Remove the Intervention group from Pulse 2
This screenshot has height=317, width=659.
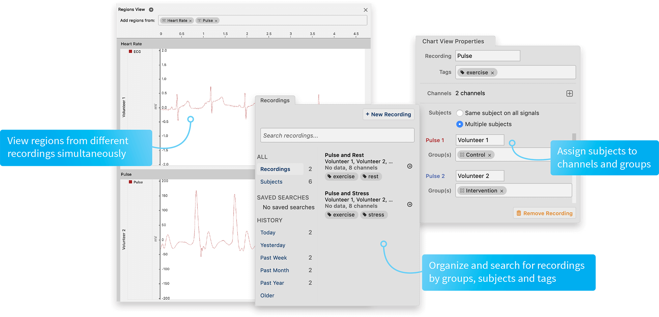pos(502,190)
